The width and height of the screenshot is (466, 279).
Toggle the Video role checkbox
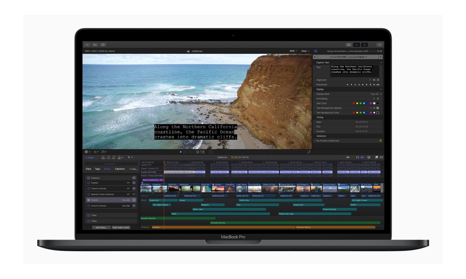[x=89, y=221]
